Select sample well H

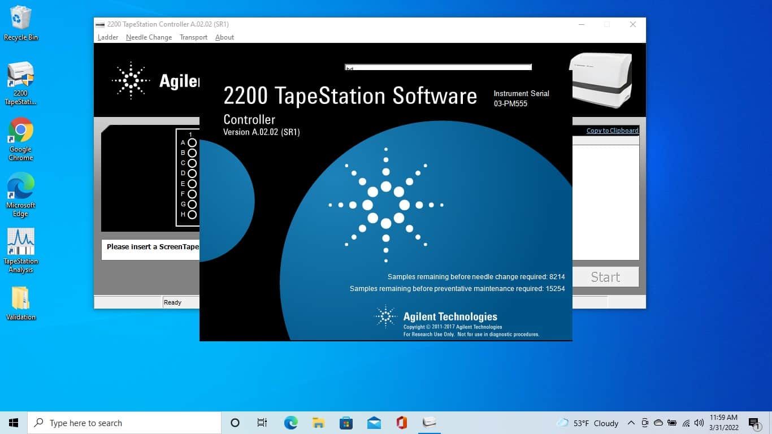192,215
